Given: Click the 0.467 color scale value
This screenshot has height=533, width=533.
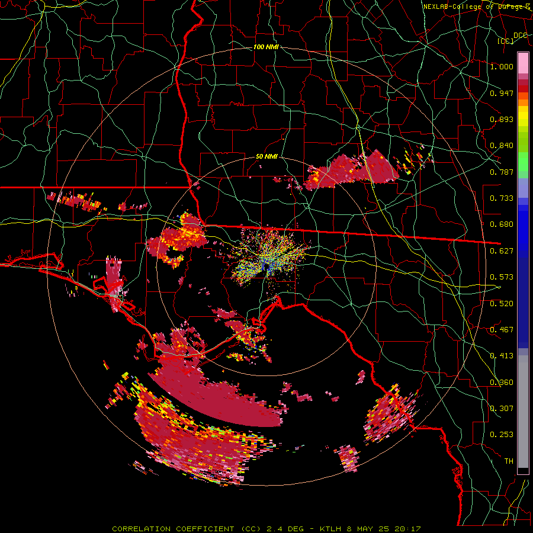Looking at the screenshot, I should pos(502,330).
